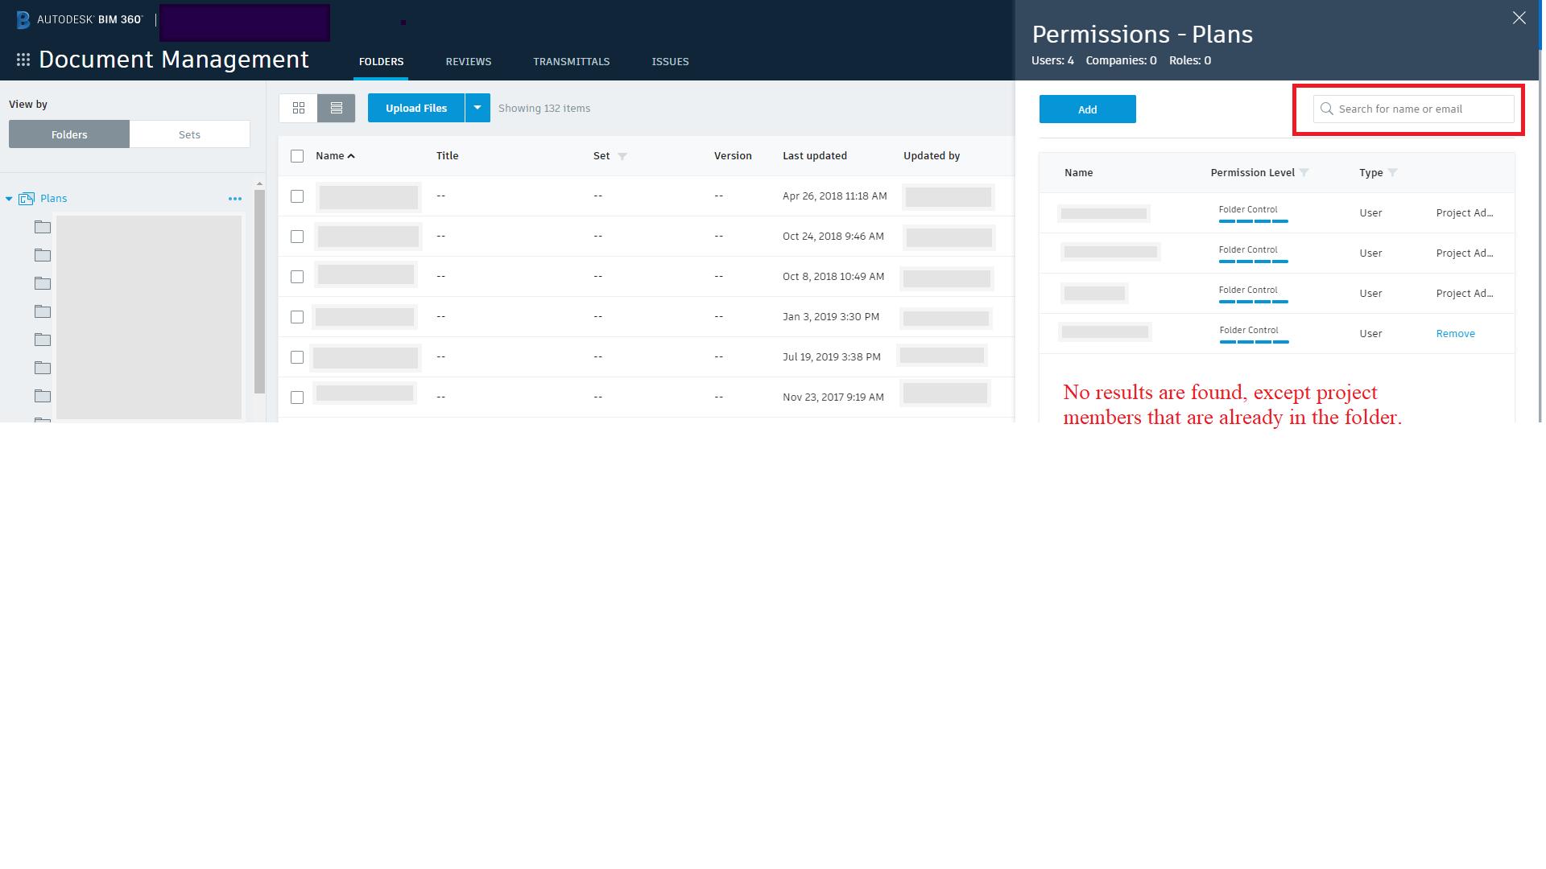Select the fifth subfolder icon under Plans
1546x869 pixels.
[43, 340]
